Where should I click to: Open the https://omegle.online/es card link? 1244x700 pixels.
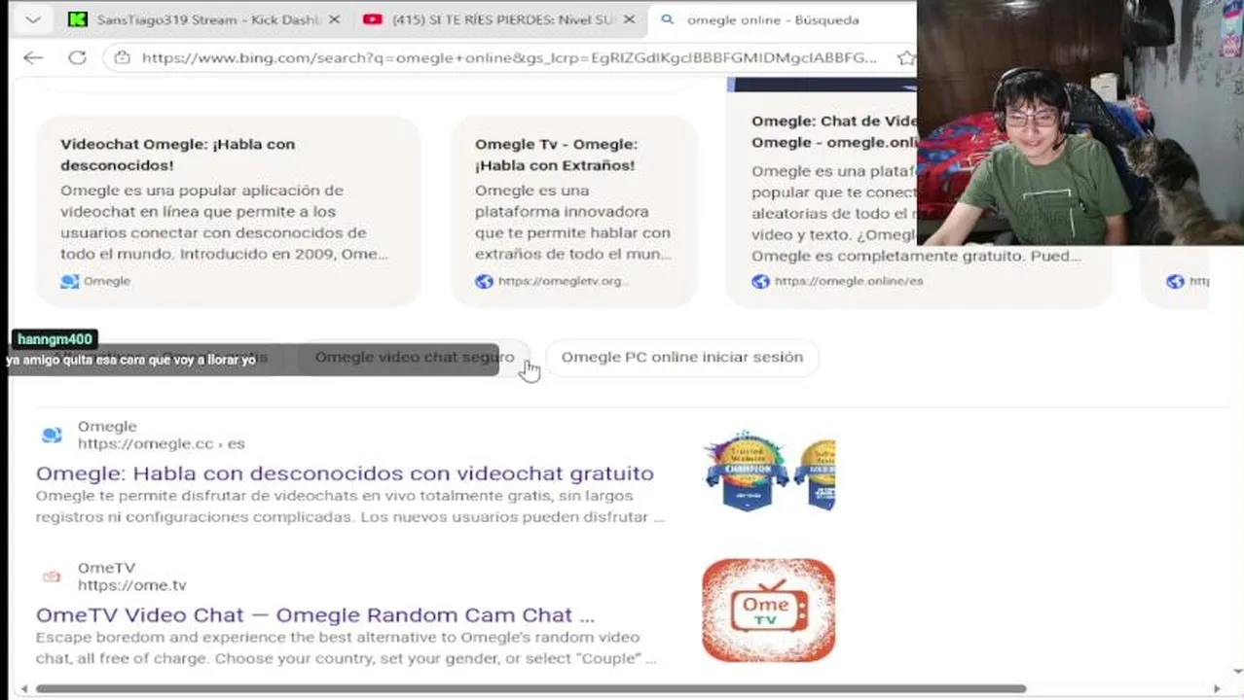coord(849,281)
